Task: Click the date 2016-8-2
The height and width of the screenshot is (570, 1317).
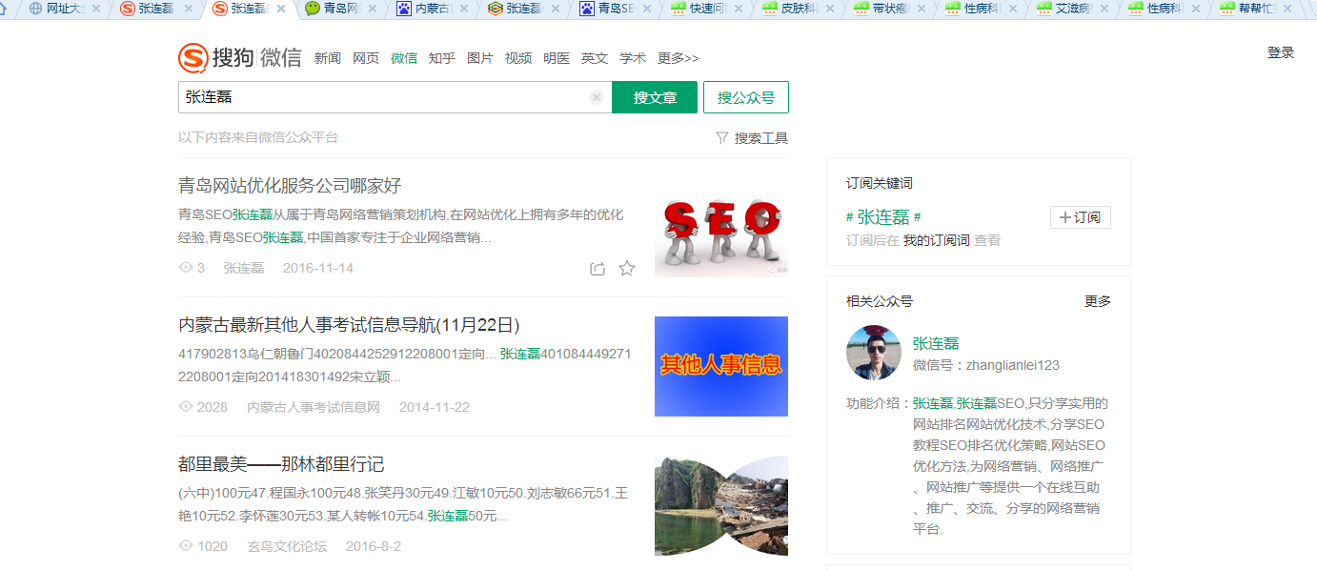Action: click(374, 546)
